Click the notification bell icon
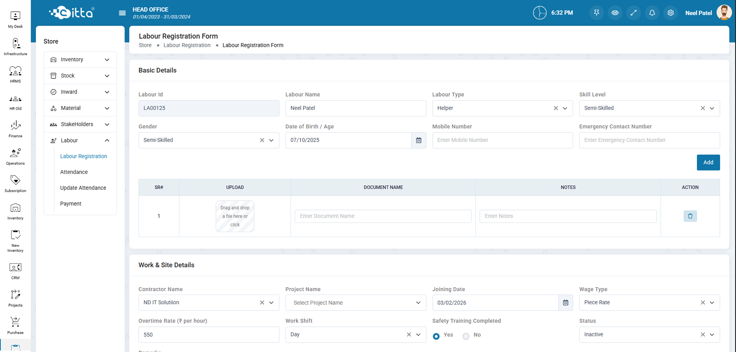The width and height of the screenshot is (736, 352). click(x=652, y=13)
